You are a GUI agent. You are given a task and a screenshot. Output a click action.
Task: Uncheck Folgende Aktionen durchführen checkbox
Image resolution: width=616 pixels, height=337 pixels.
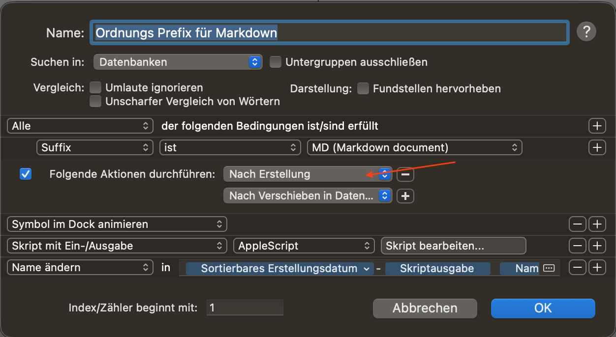[x=26, y=174]
